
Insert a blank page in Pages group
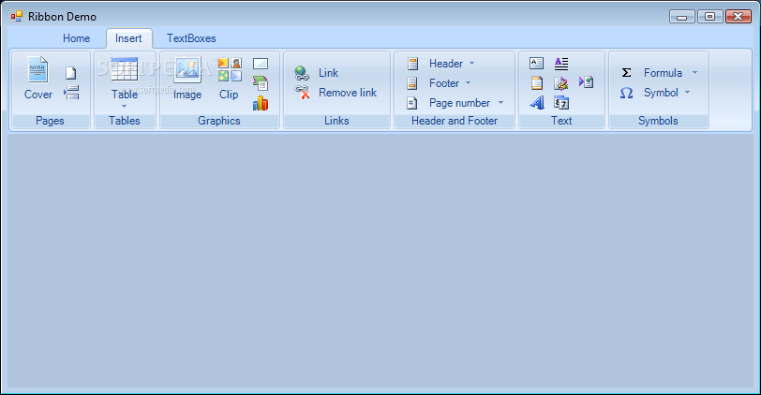[71, 73]
